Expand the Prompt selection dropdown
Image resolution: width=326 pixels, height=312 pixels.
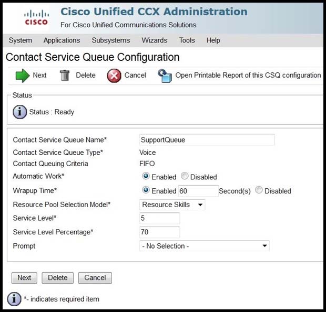click(x=205, y=246)
